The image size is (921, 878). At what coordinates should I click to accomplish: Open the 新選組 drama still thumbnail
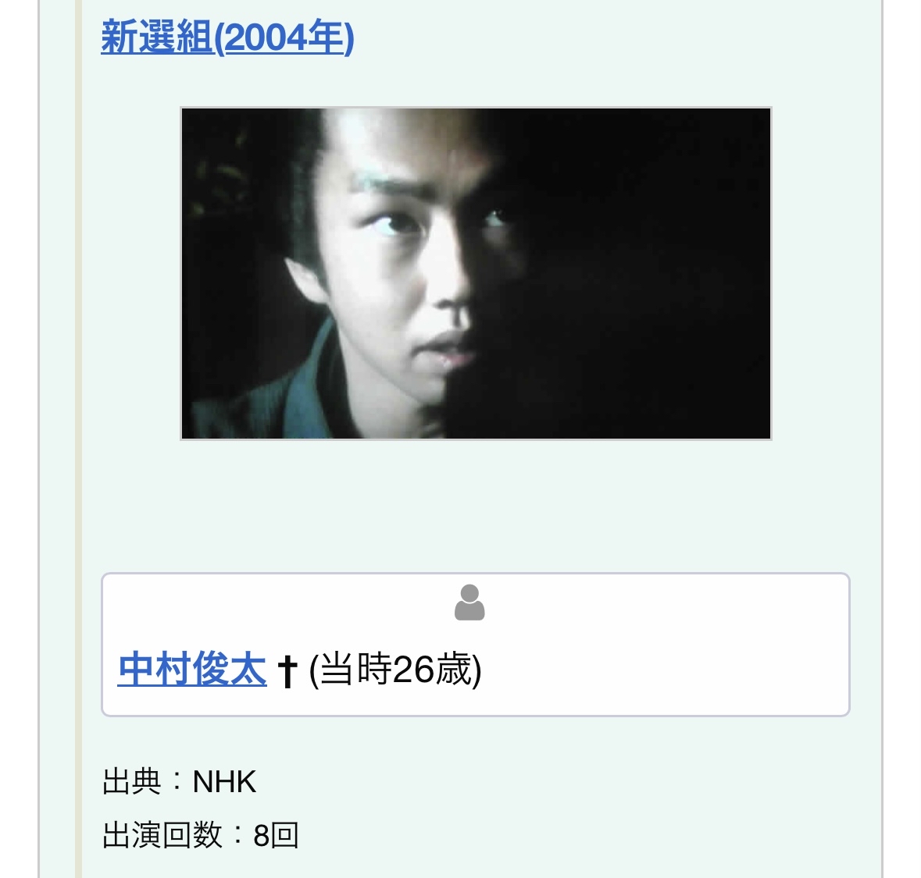[476, 273]
